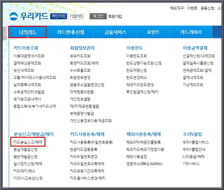
Task: Open 카드비밀번호변경
Action: tap(84, 157)
